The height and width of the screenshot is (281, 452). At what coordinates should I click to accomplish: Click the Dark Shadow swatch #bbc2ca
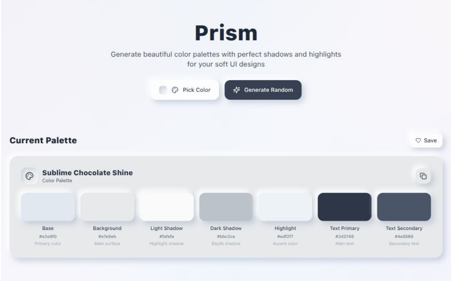[x=226, y=206]
